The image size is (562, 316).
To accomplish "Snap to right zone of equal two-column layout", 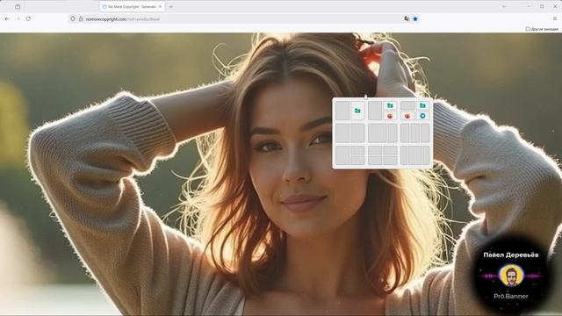I will 357,133.
